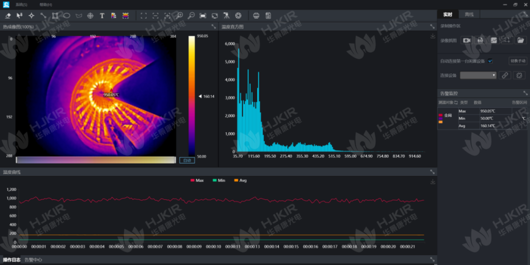Image resolution: width=530 pixels, height=265 pixels.
Task: Switch to the 离线 offline tab
Action: (470, 14)
